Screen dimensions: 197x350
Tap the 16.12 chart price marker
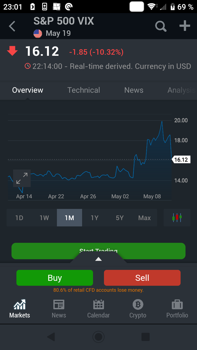click(181, 160)
